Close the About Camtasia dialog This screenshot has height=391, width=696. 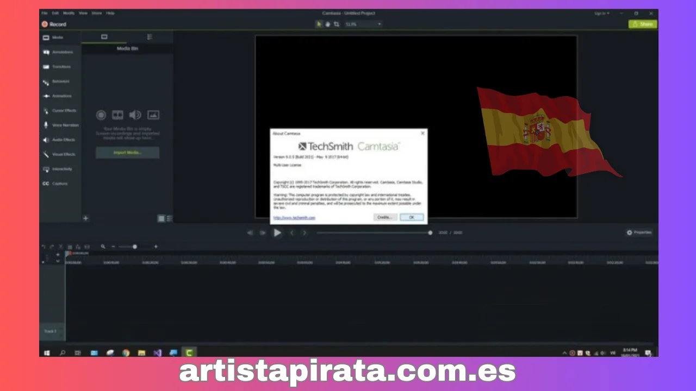[x=422, y=133]
